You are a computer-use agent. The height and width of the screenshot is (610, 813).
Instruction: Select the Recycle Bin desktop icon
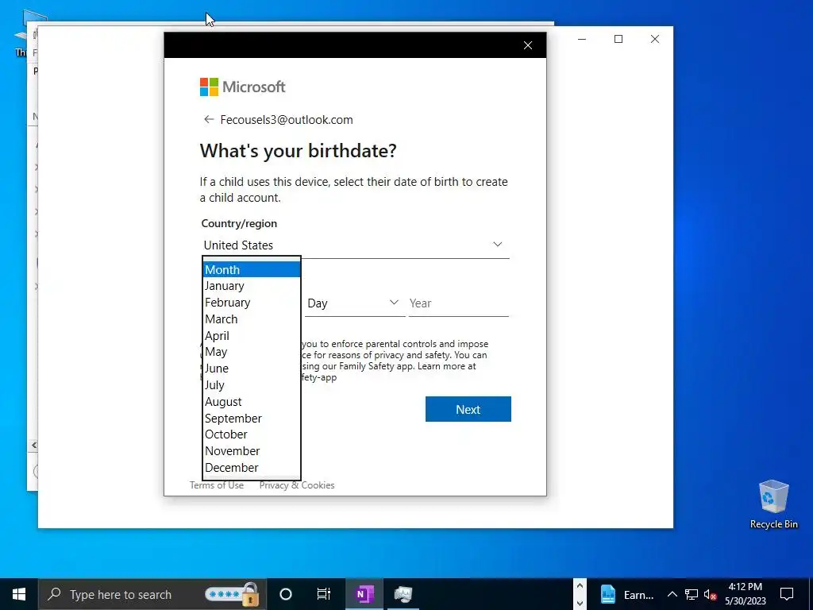coord(773,504)
